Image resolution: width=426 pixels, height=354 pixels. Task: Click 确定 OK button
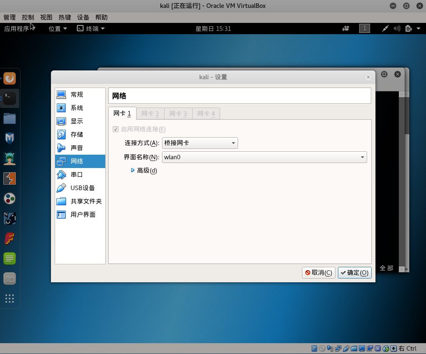[x=355, y=273]
